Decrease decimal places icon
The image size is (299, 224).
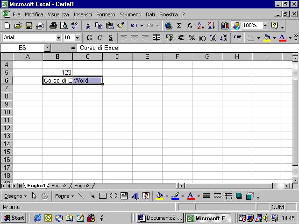224,38
